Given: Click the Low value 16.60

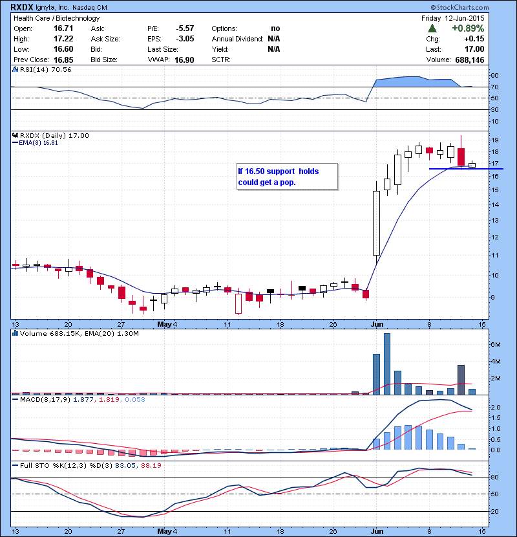Looking at the screenshot, I should (x=63, y=49).
